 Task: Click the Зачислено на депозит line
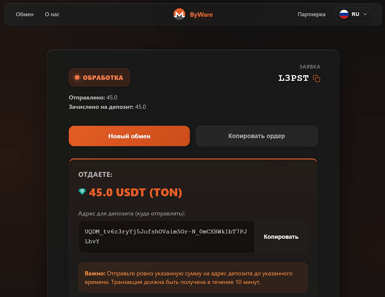point(107,107)
